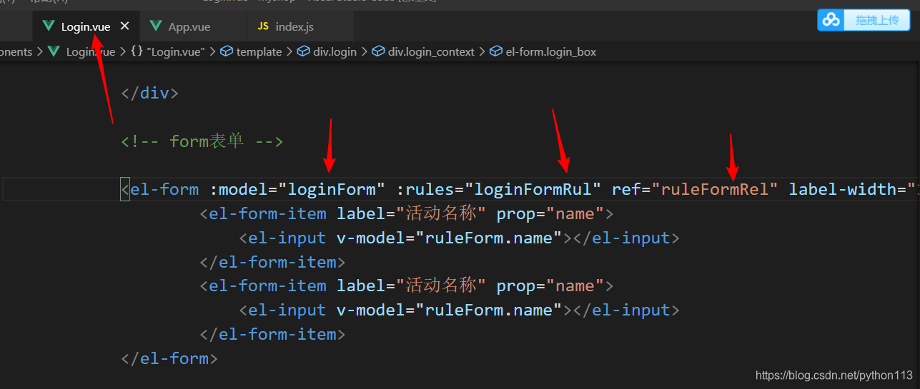Click the second prop="name" attribute

point(550,286)
